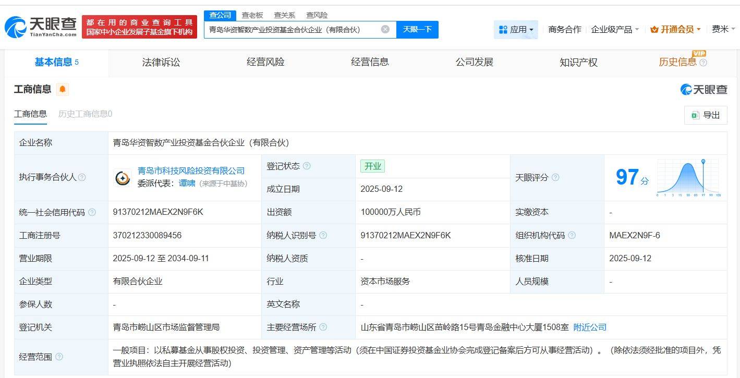This screenshot has height=378, width=740.
Task: Switch to the 历史信息 VIP tab
Action: pyautogui.click(x=683, y=63)
